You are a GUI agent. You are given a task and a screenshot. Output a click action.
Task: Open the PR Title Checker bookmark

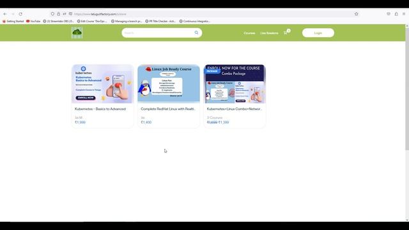(160, 21)
